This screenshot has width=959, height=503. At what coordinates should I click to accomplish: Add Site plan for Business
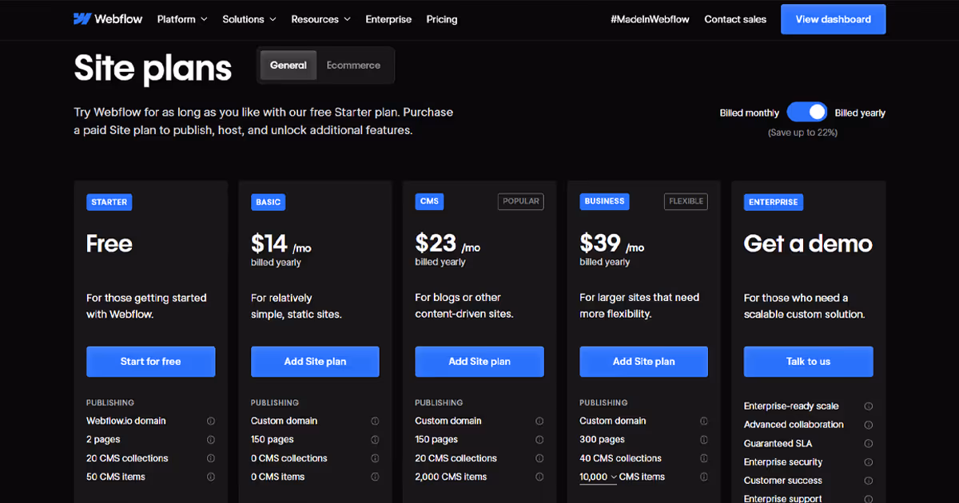click(x=644, y=362)
